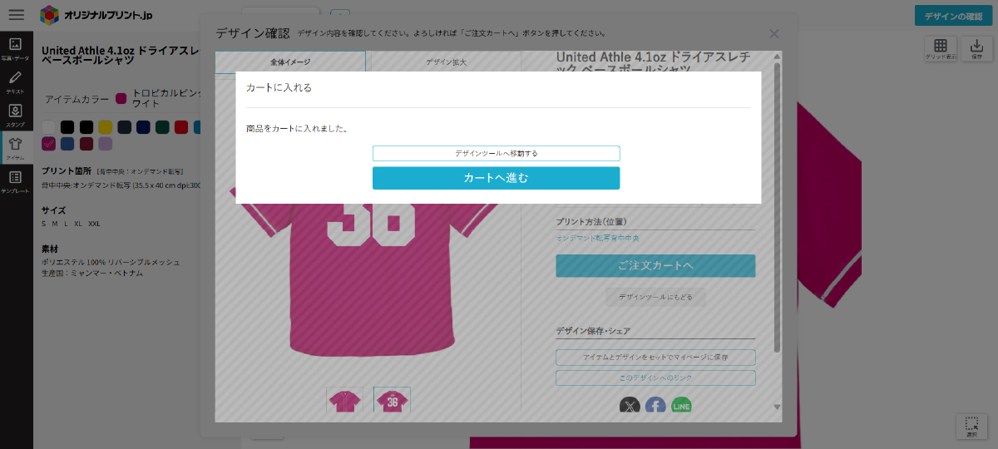Viewport: 998px width, 449px height.
Task: Choose the red item color swatch
Action: click(181, 127)
